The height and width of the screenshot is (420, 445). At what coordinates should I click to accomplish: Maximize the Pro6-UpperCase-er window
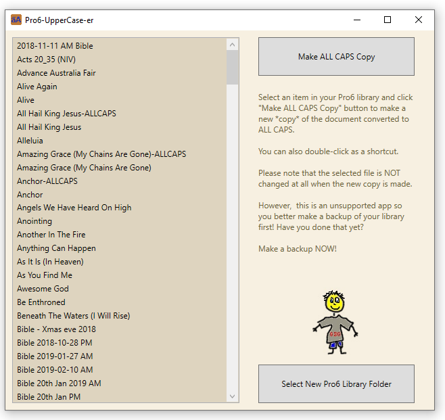388,20
